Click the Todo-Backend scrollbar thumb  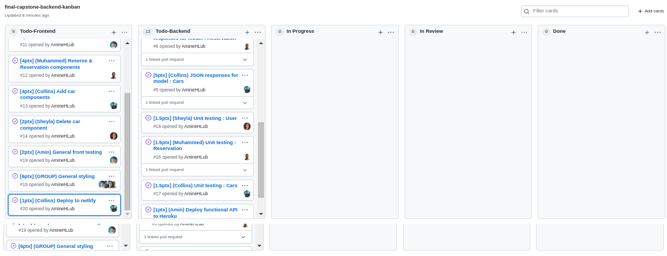point(261,160)
